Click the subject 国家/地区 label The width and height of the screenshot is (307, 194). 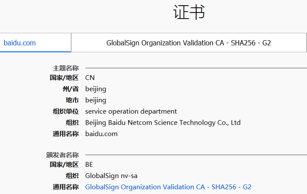pyautogui.click(x=64, y=78)
